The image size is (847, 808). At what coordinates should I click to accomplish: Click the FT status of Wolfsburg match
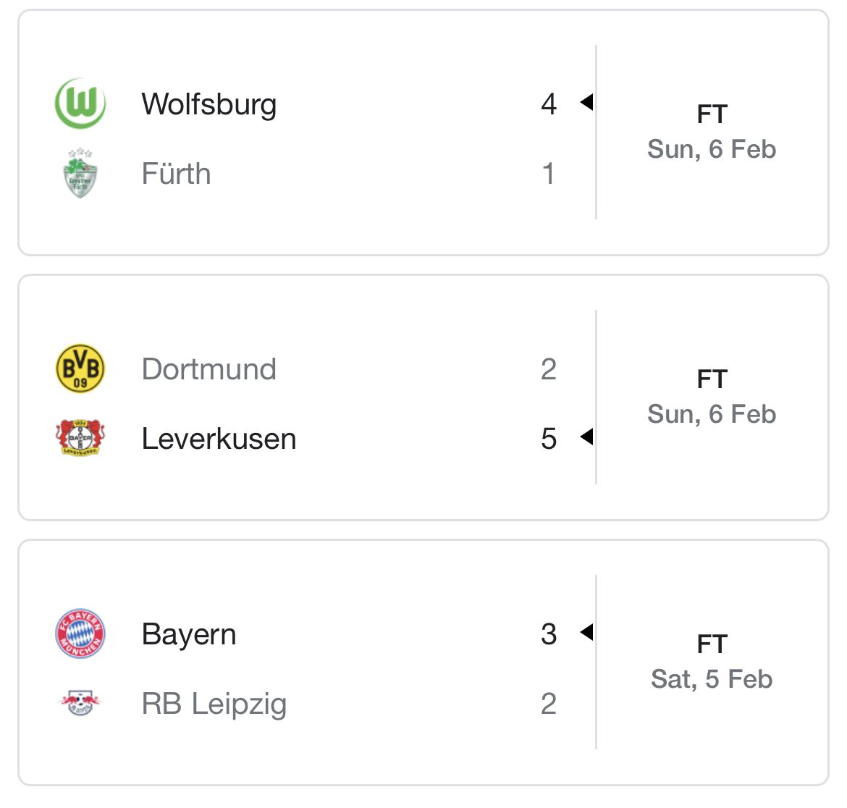coord(712,114)
